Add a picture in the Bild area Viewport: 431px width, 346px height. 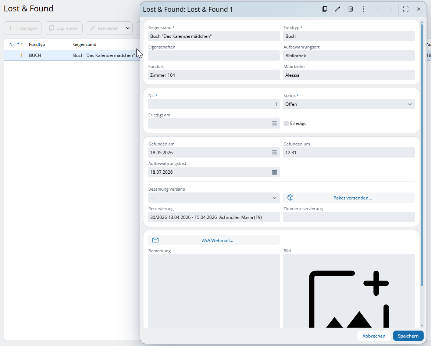pyautogui.click(x=349, y=291)
